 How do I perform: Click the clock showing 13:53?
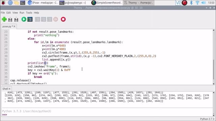tap(211, 3)
